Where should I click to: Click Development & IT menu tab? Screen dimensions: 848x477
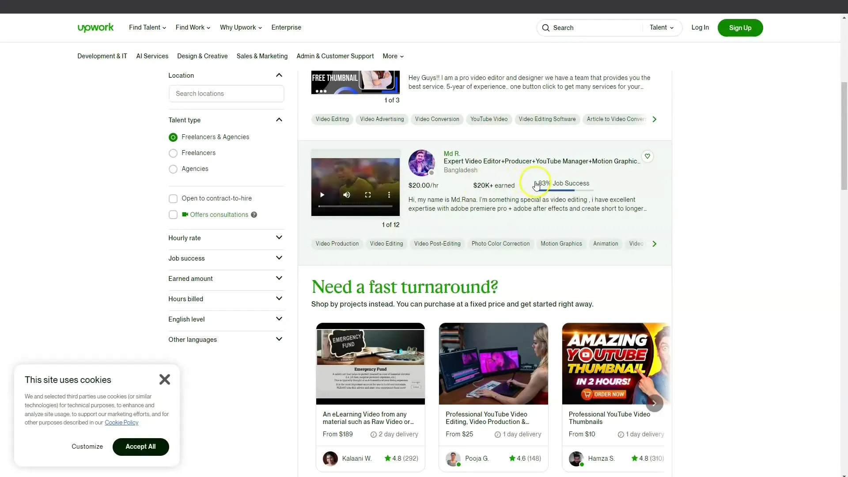pos(102,56)
